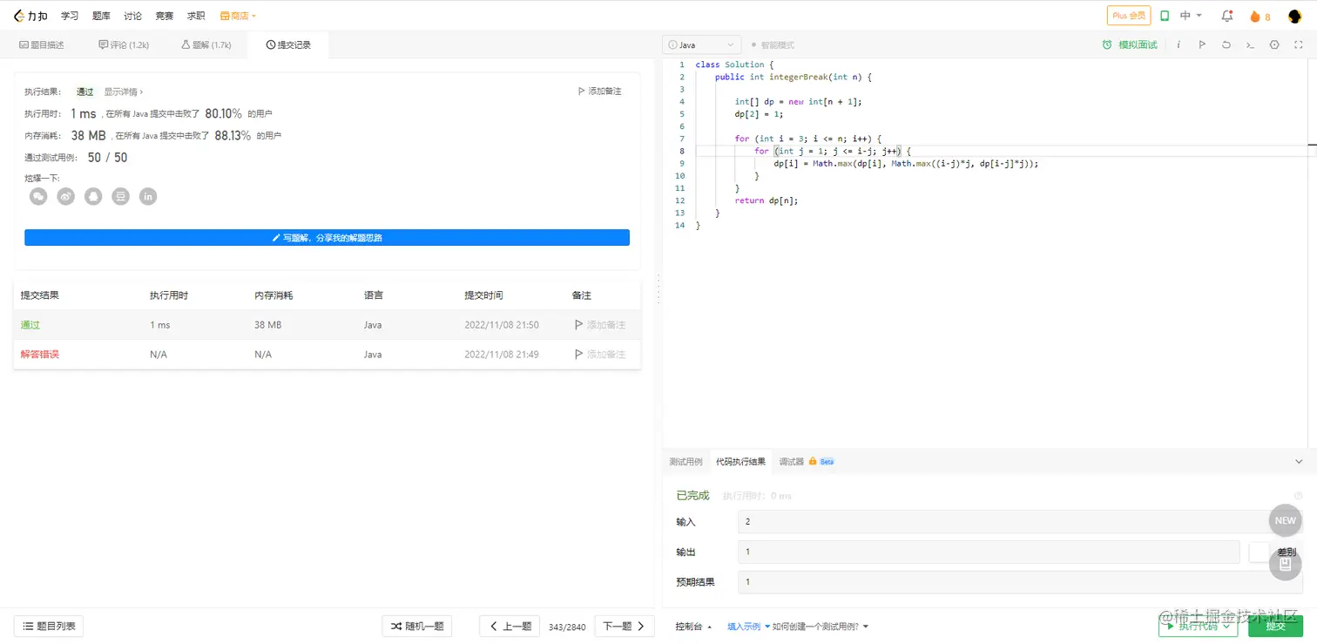Switch to the 题目描述 tab

click(41, 44)
